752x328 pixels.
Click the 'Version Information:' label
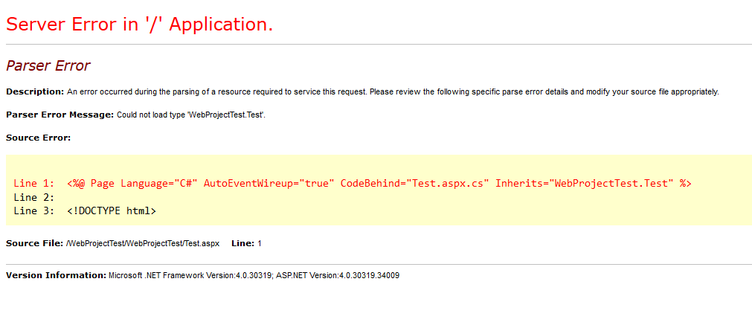56,275
